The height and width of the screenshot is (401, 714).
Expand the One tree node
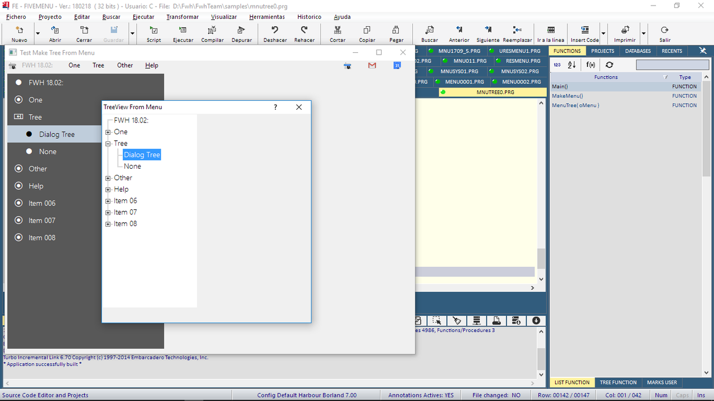coord(108,132)
